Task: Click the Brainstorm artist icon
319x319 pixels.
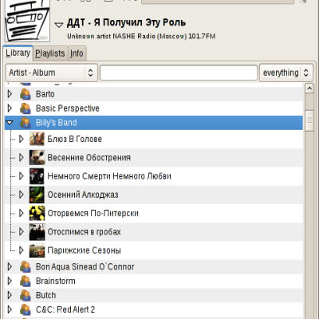Action: click(26, 281)
